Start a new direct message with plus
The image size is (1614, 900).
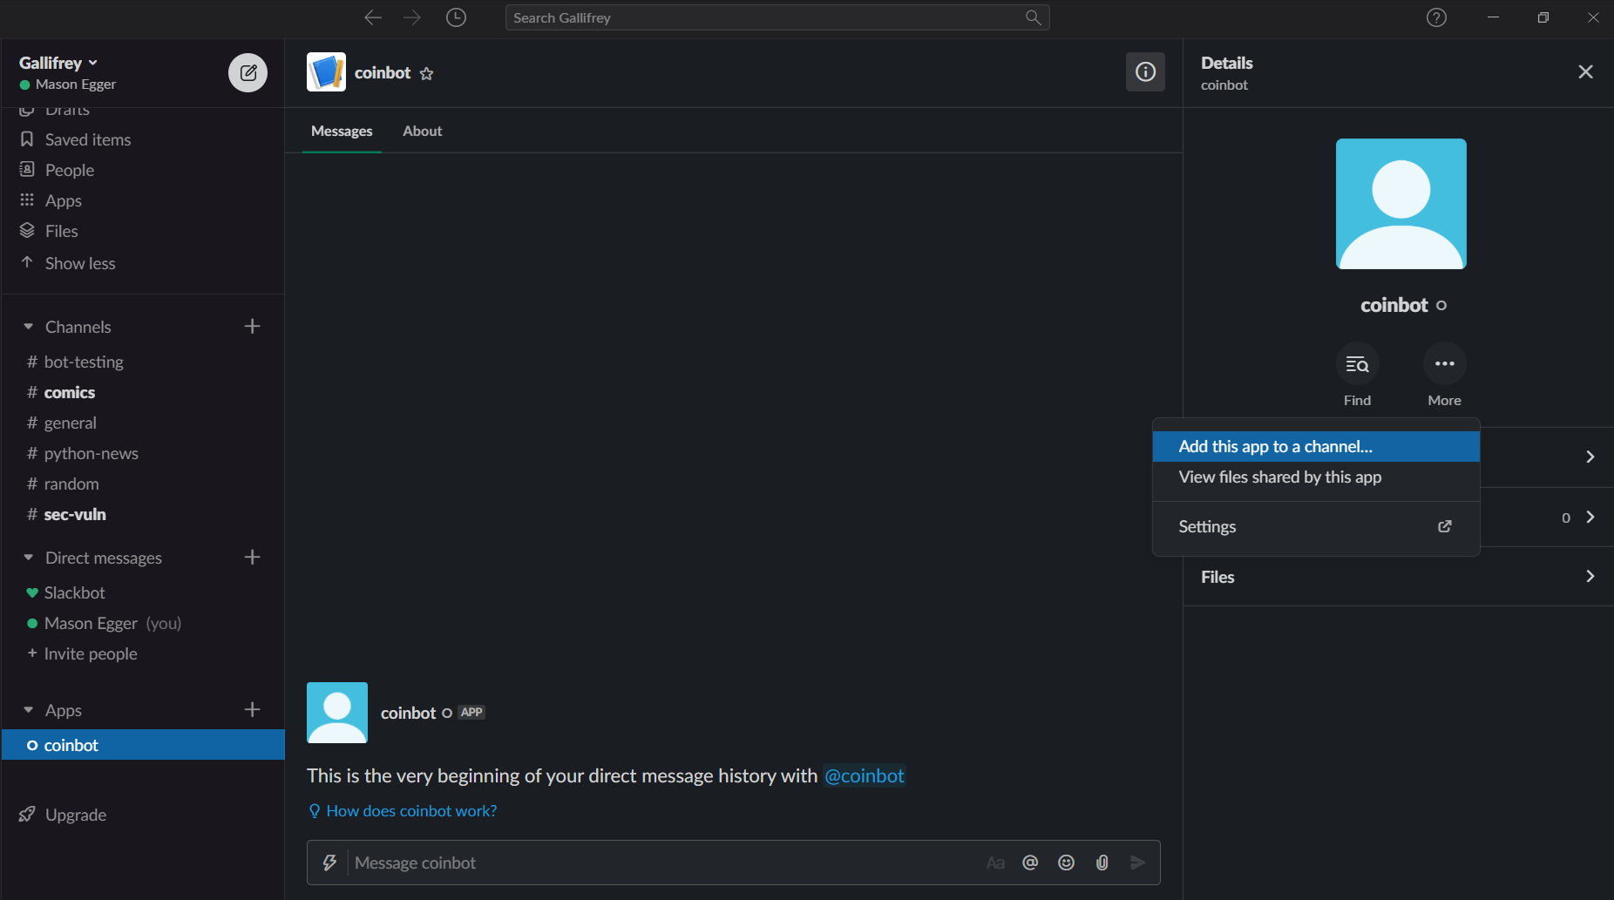[x=253, y=557]
